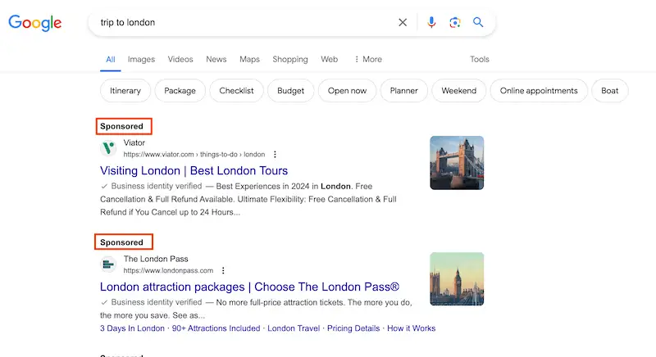Click into the search input field
Image resolution: width=656 pixels, height=357 pixels.
coord(246,23)
